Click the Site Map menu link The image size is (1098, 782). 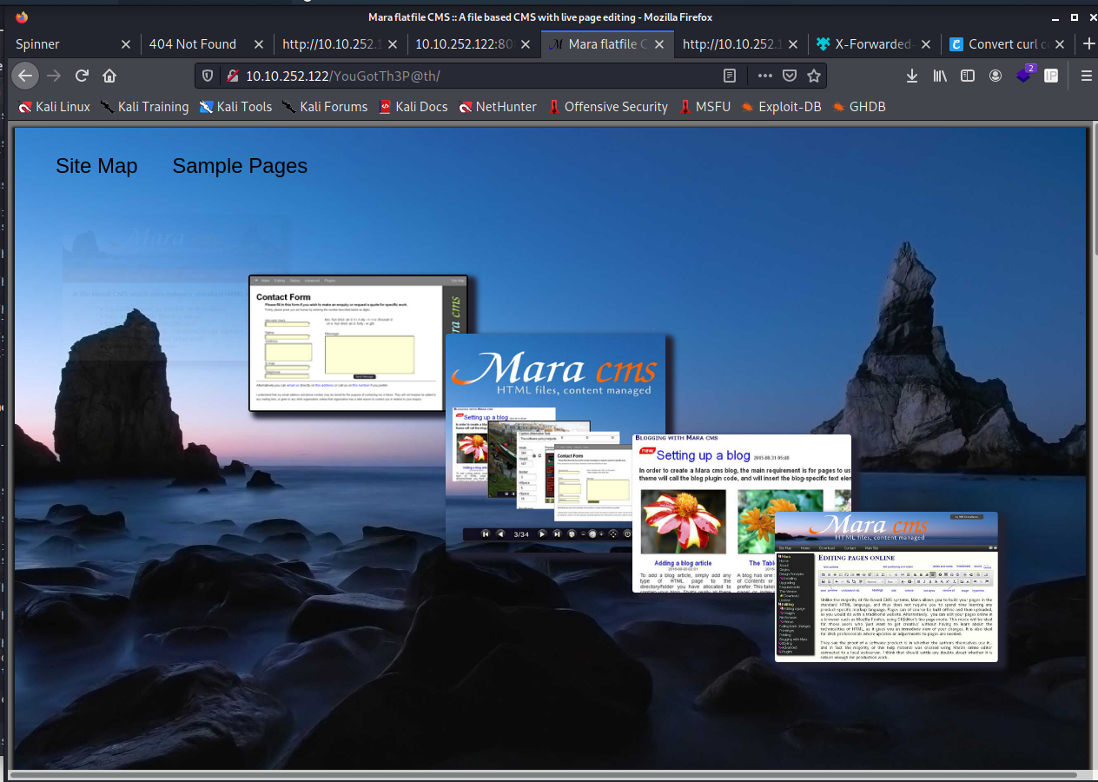pos(96,166)
